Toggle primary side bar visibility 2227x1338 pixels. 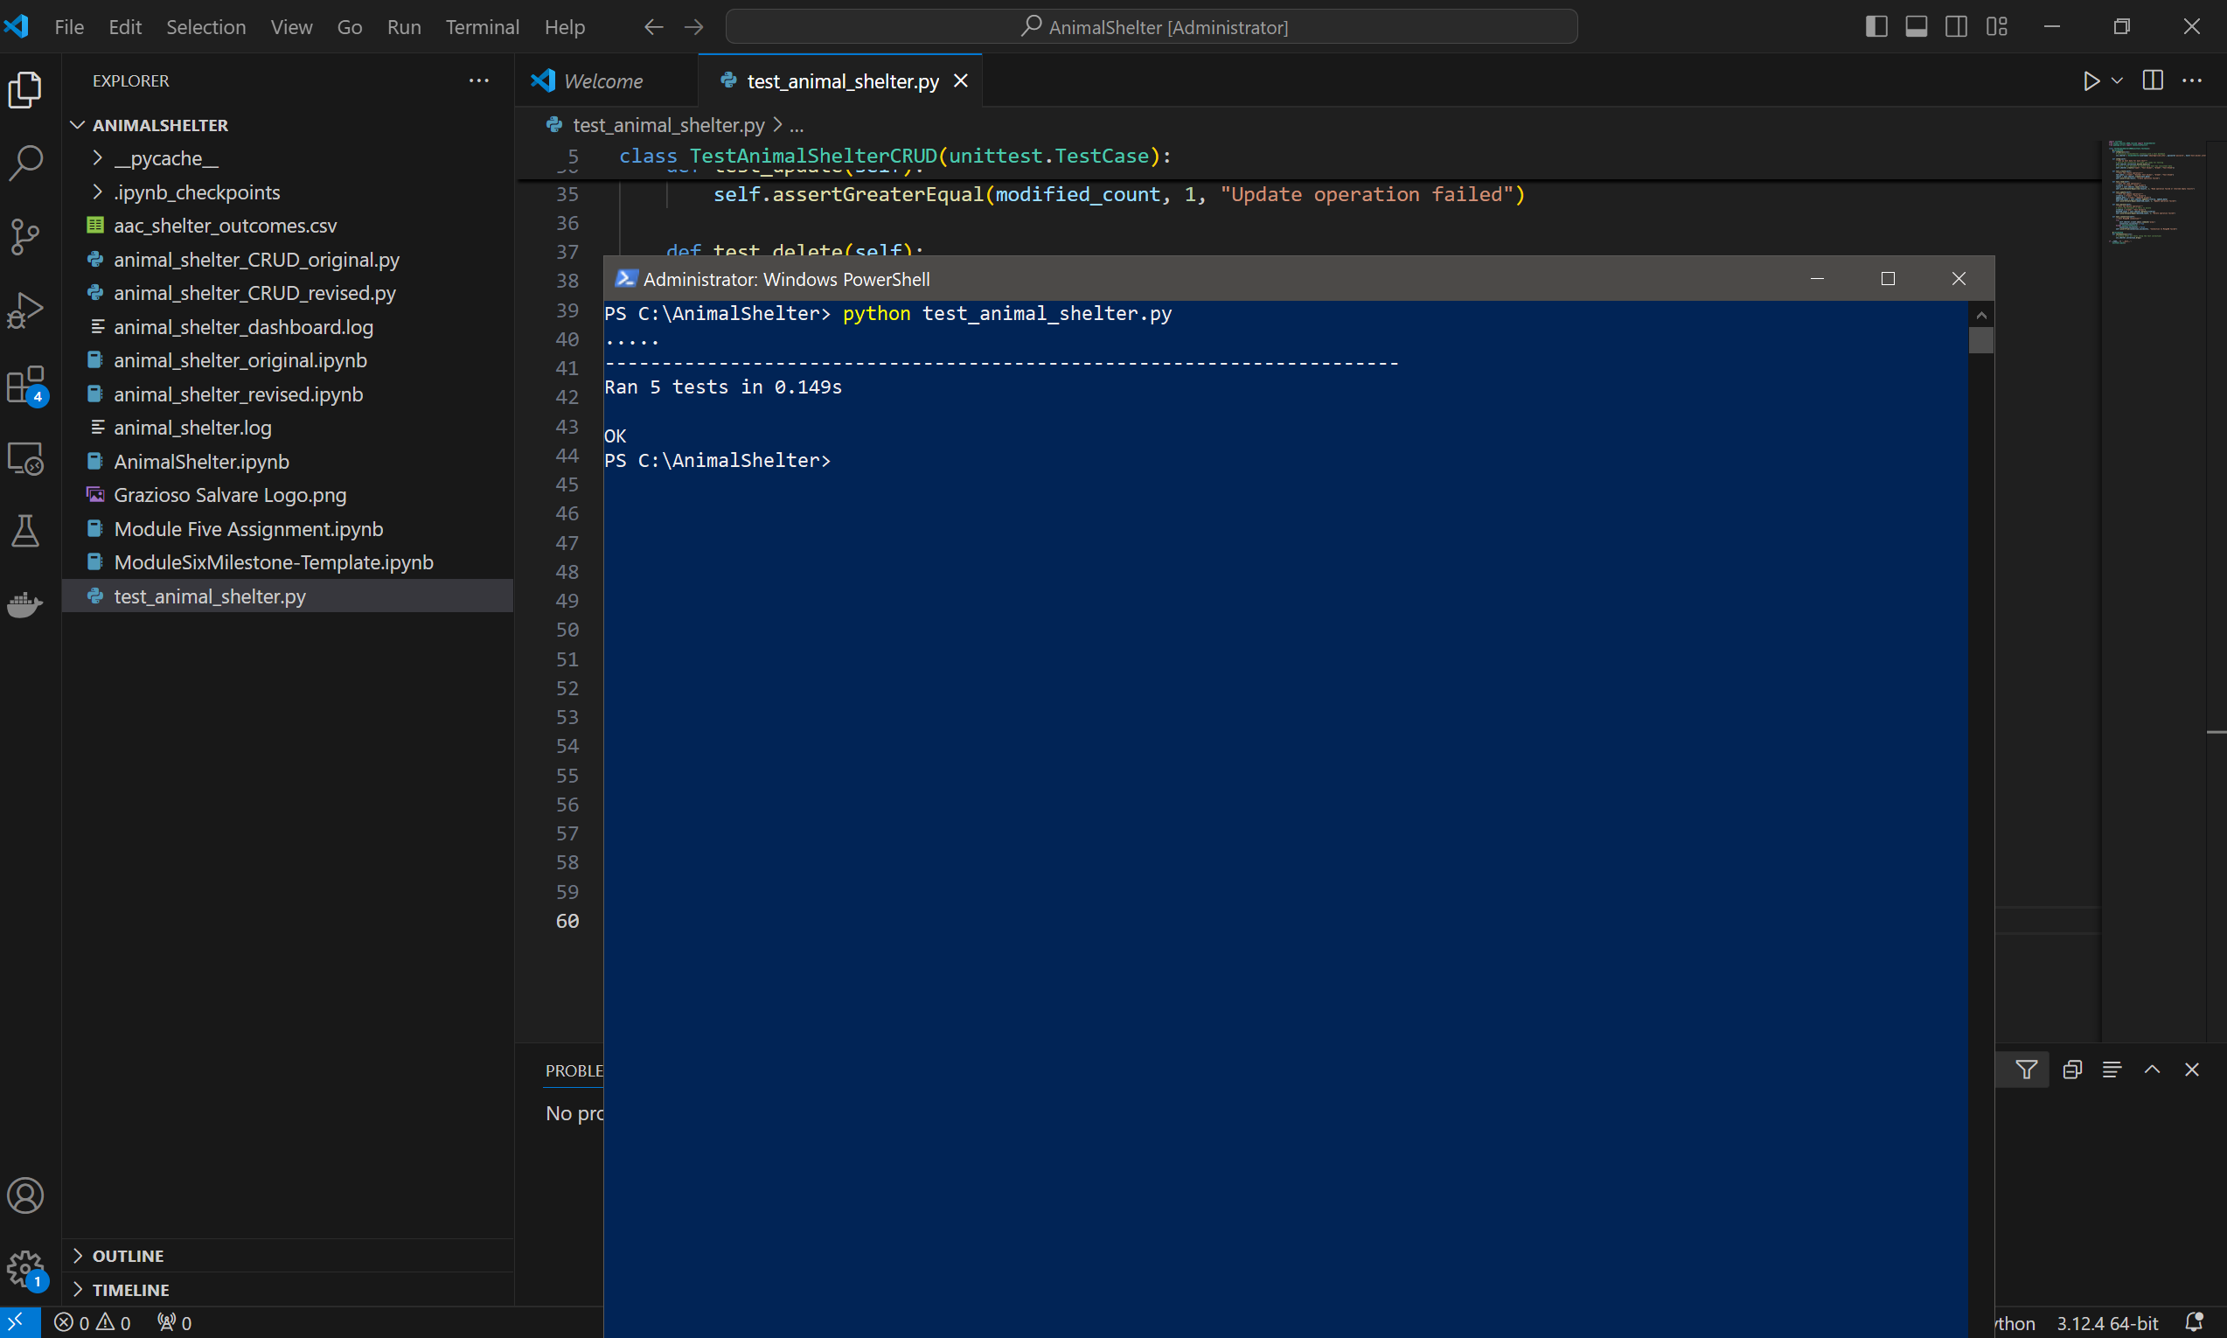tap(1876, 27)
